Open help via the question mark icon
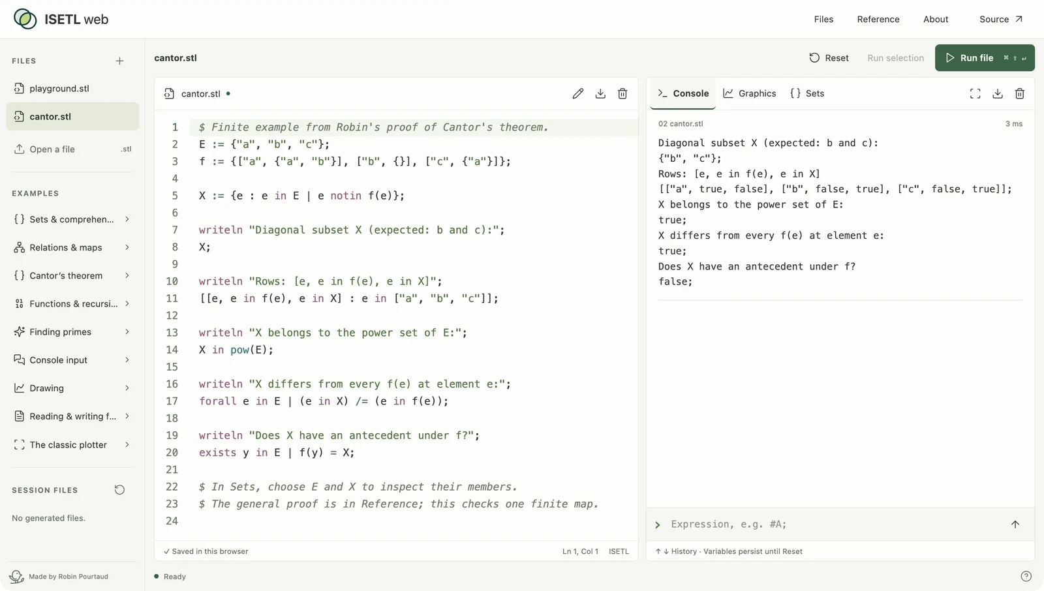Viewport: 1044px width, 591px height. point(1026,576)
